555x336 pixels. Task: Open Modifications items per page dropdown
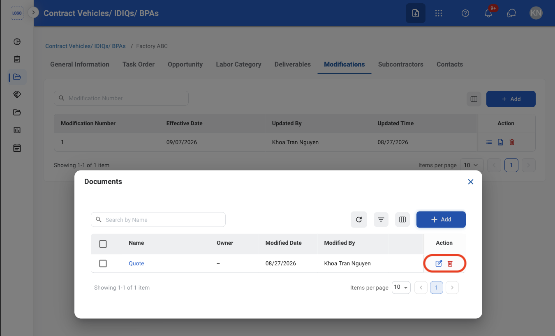(472, 165)
